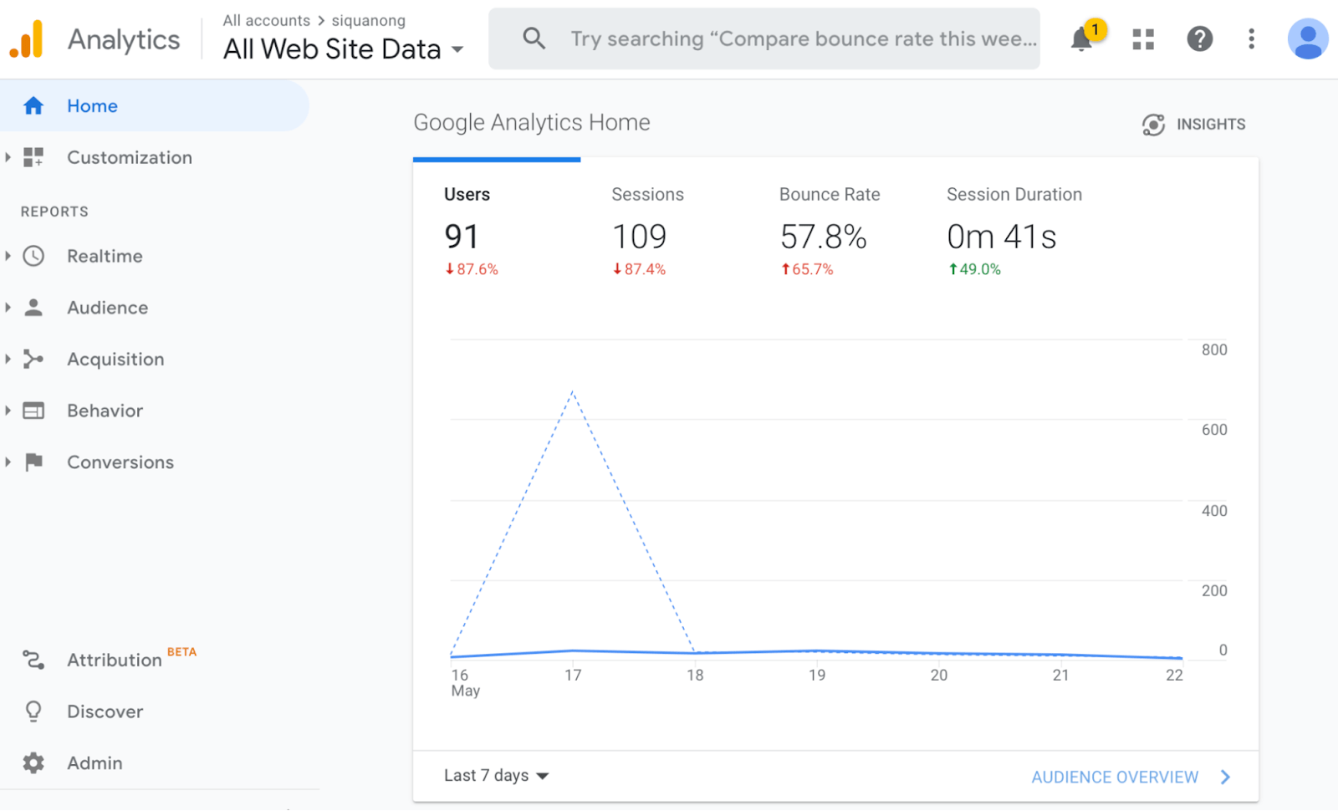Screen dimensions: 1338x811
Task: Click the 49.0% session duration increase
Action: [x=974, y=269]
